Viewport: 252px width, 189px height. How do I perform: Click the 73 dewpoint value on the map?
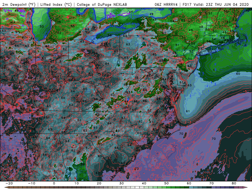click(137, 169)
